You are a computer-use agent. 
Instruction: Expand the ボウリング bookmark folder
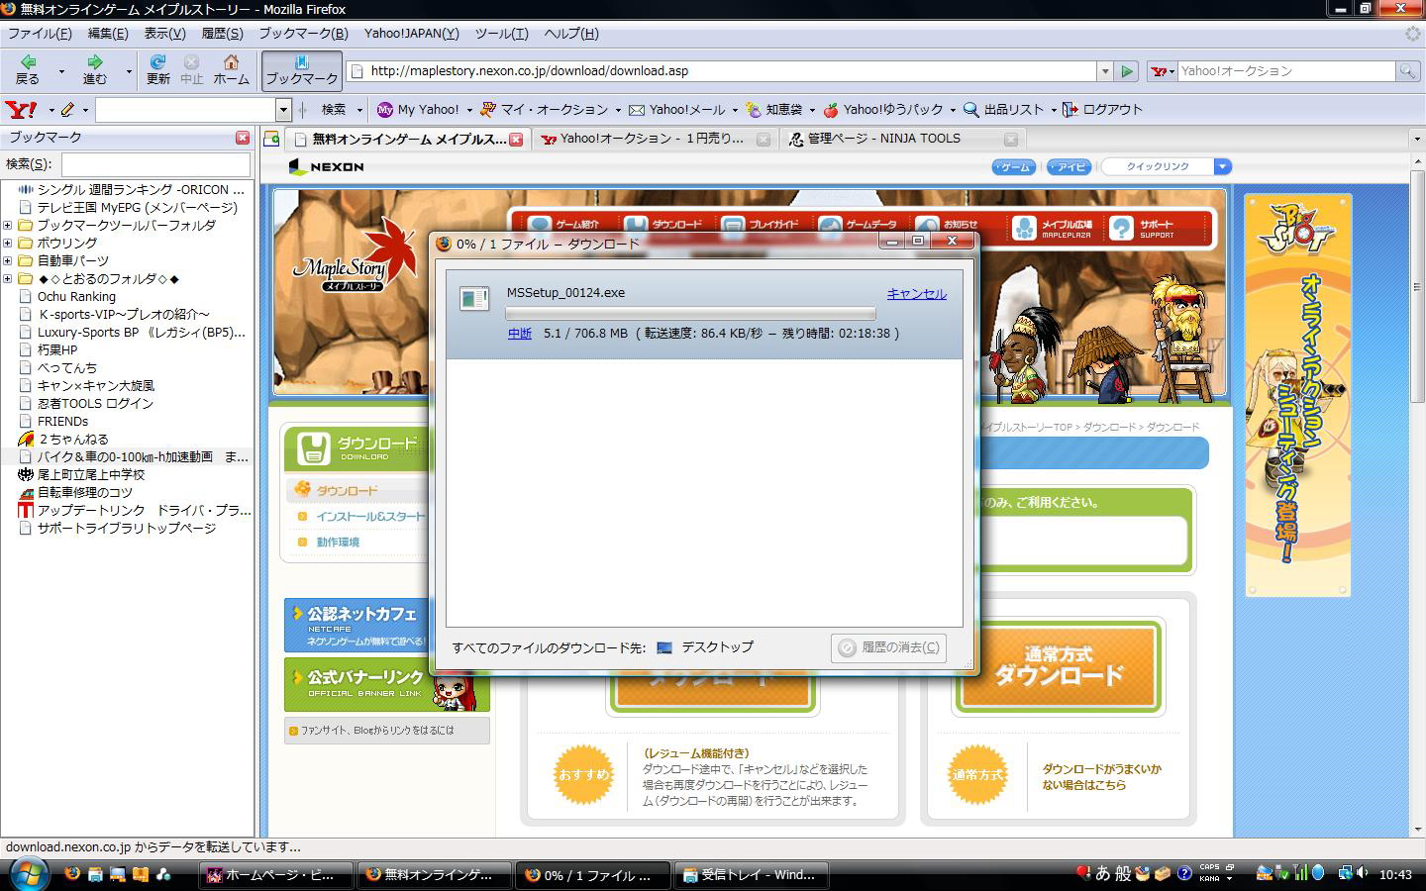pos(8,243)
